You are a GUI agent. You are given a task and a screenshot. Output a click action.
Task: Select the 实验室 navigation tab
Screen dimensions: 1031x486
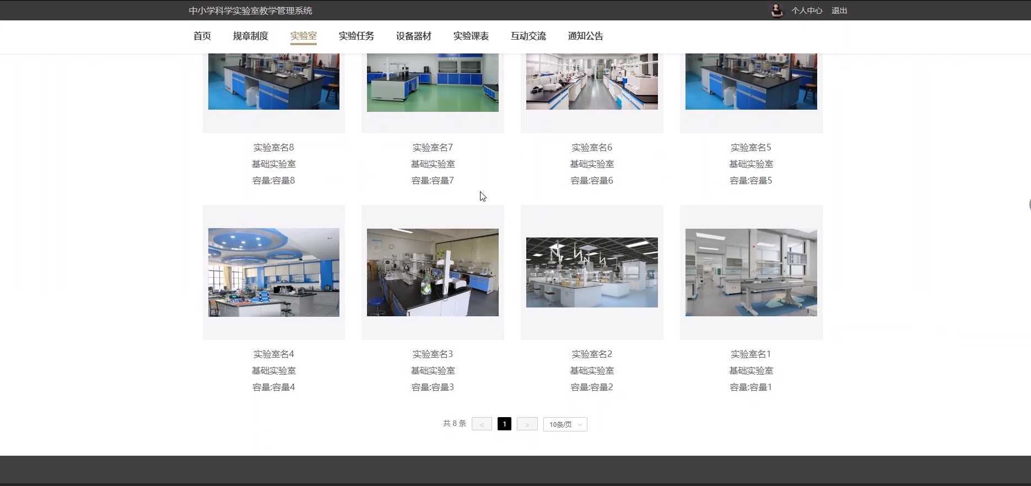click(303, 36)
